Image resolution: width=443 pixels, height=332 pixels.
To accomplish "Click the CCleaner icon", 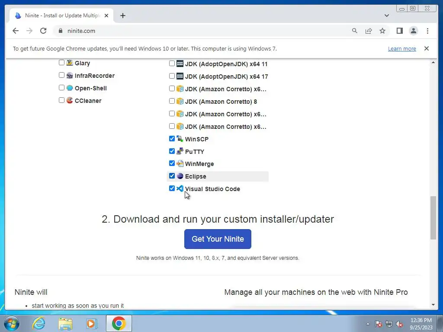I will click(x=70, y=100).
